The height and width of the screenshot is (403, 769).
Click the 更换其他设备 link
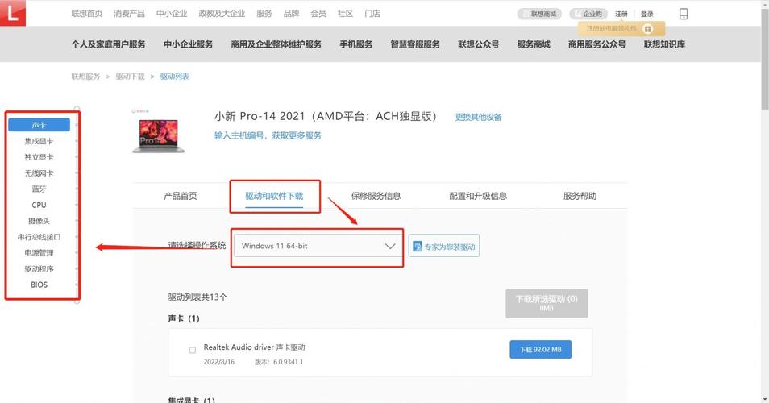[x=478, y=117]
